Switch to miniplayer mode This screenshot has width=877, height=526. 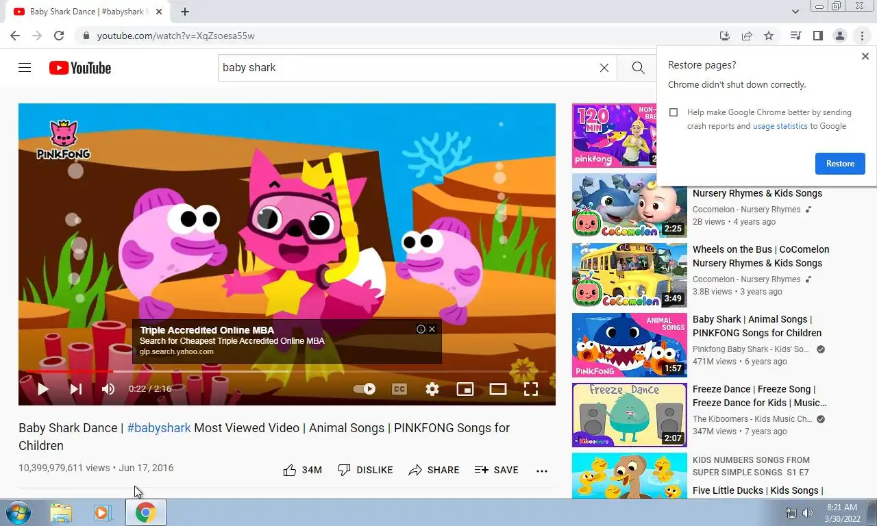point(465,389)
